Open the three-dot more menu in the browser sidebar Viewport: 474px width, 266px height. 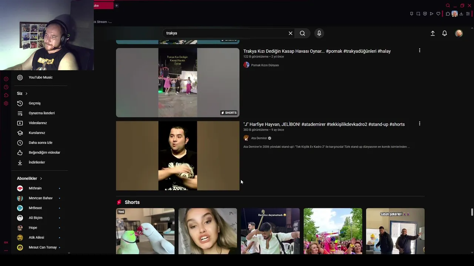(x=6, y=250)
